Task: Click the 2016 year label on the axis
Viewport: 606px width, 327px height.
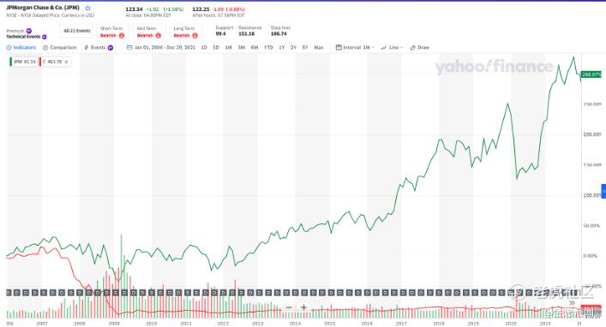Action: point(367,324)
